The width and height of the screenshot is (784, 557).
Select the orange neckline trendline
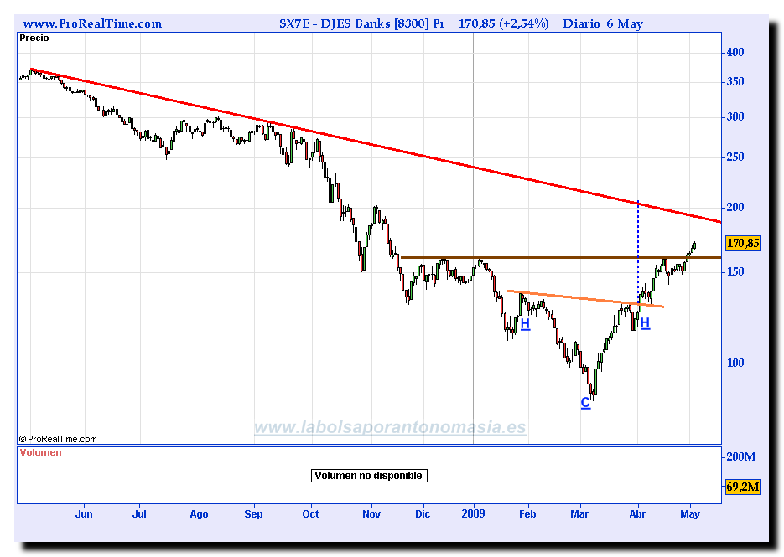[x=585, y=299]
